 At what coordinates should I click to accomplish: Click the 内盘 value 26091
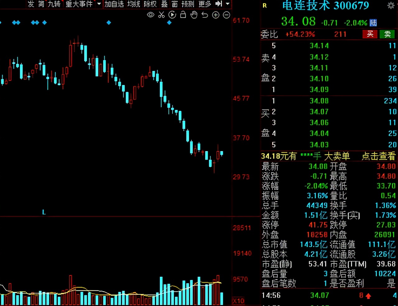(385, 235)
